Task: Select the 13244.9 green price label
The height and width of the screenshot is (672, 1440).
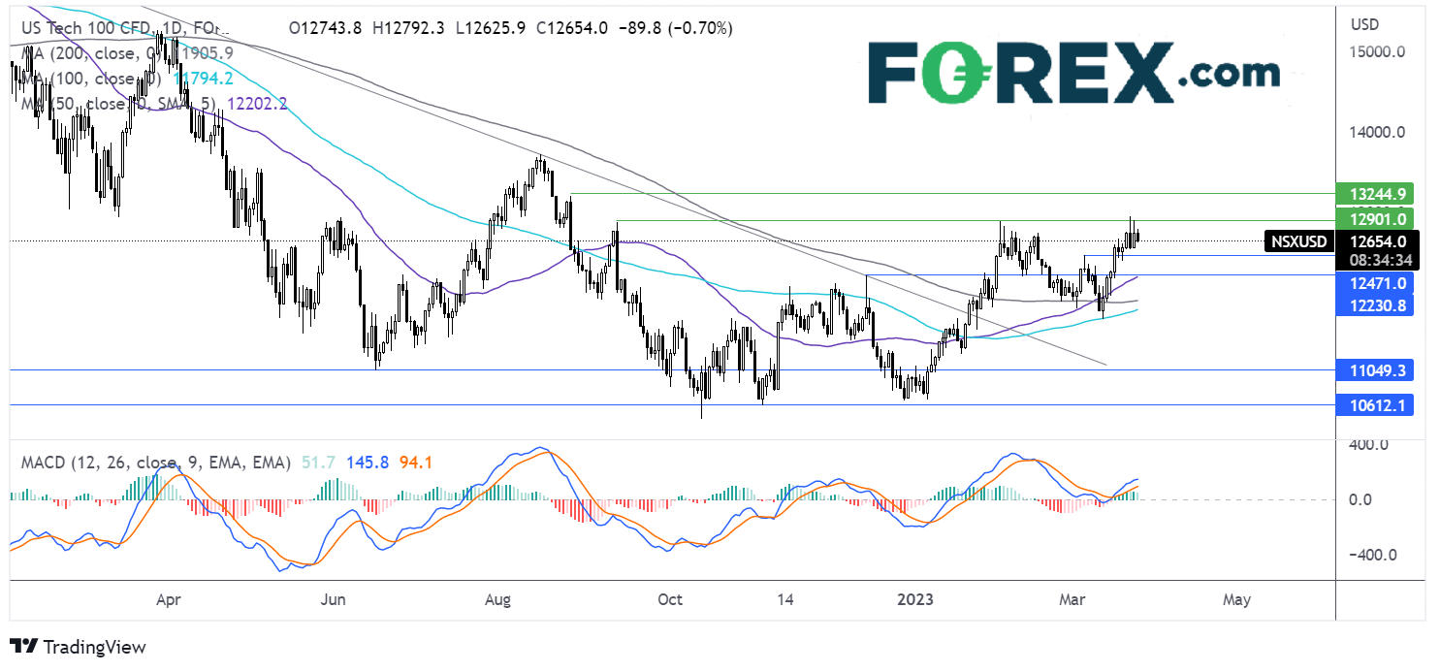Action: [1374, 193]
